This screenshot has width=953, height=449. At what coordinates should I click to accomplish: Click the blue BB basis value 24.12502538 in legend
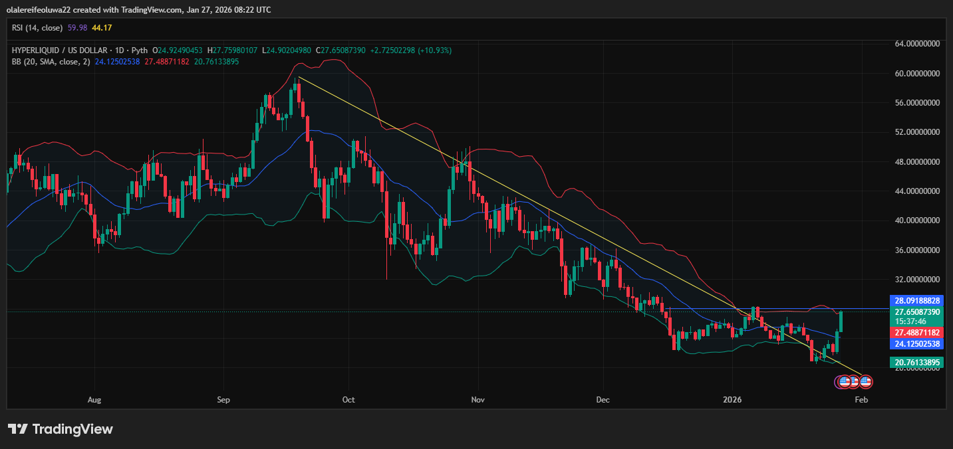coord(119,61)
